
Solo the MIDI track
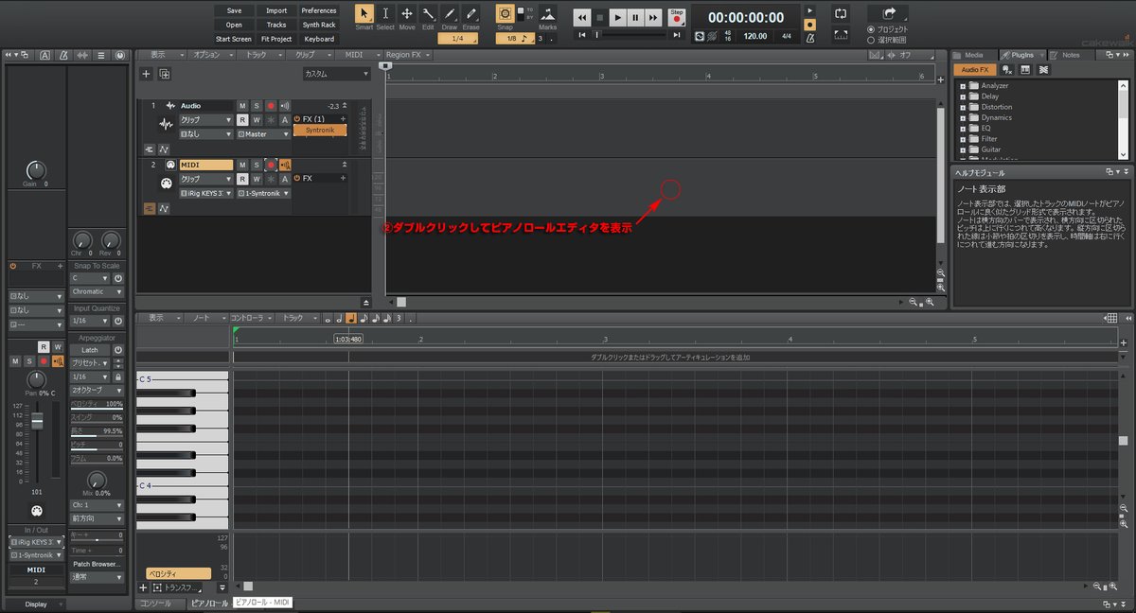coord(257,164)
